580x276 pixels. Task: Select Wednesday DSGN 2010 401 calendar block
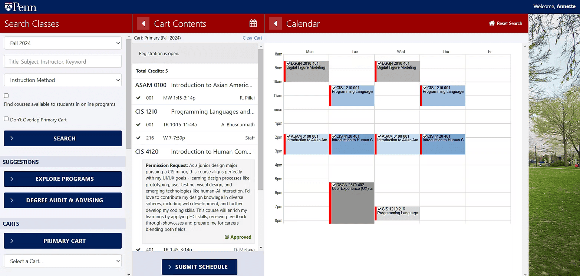pyautogui.click(x=397, y=71)
